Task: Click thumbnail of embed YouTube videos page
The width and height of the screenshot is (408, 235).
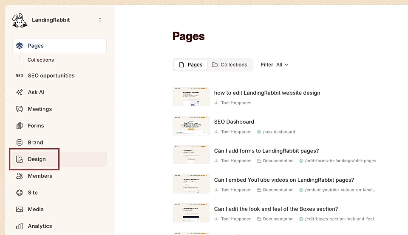Action: point(191,184)
